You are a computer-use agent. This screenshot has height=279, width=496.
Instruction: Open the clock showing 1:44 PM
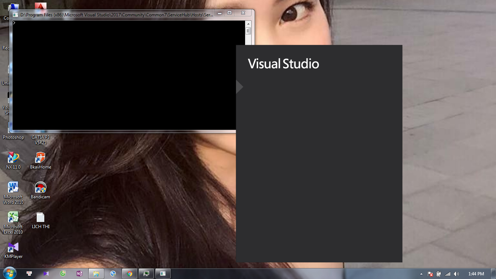point(476,274)
